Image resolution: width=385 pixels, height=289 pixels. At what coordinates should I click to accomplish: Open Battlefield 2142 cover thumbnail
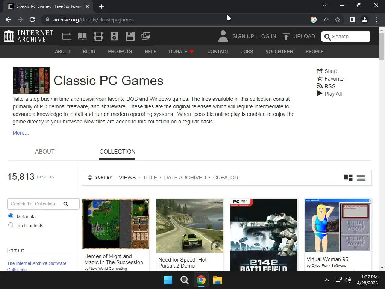click(x=264, y=235)
